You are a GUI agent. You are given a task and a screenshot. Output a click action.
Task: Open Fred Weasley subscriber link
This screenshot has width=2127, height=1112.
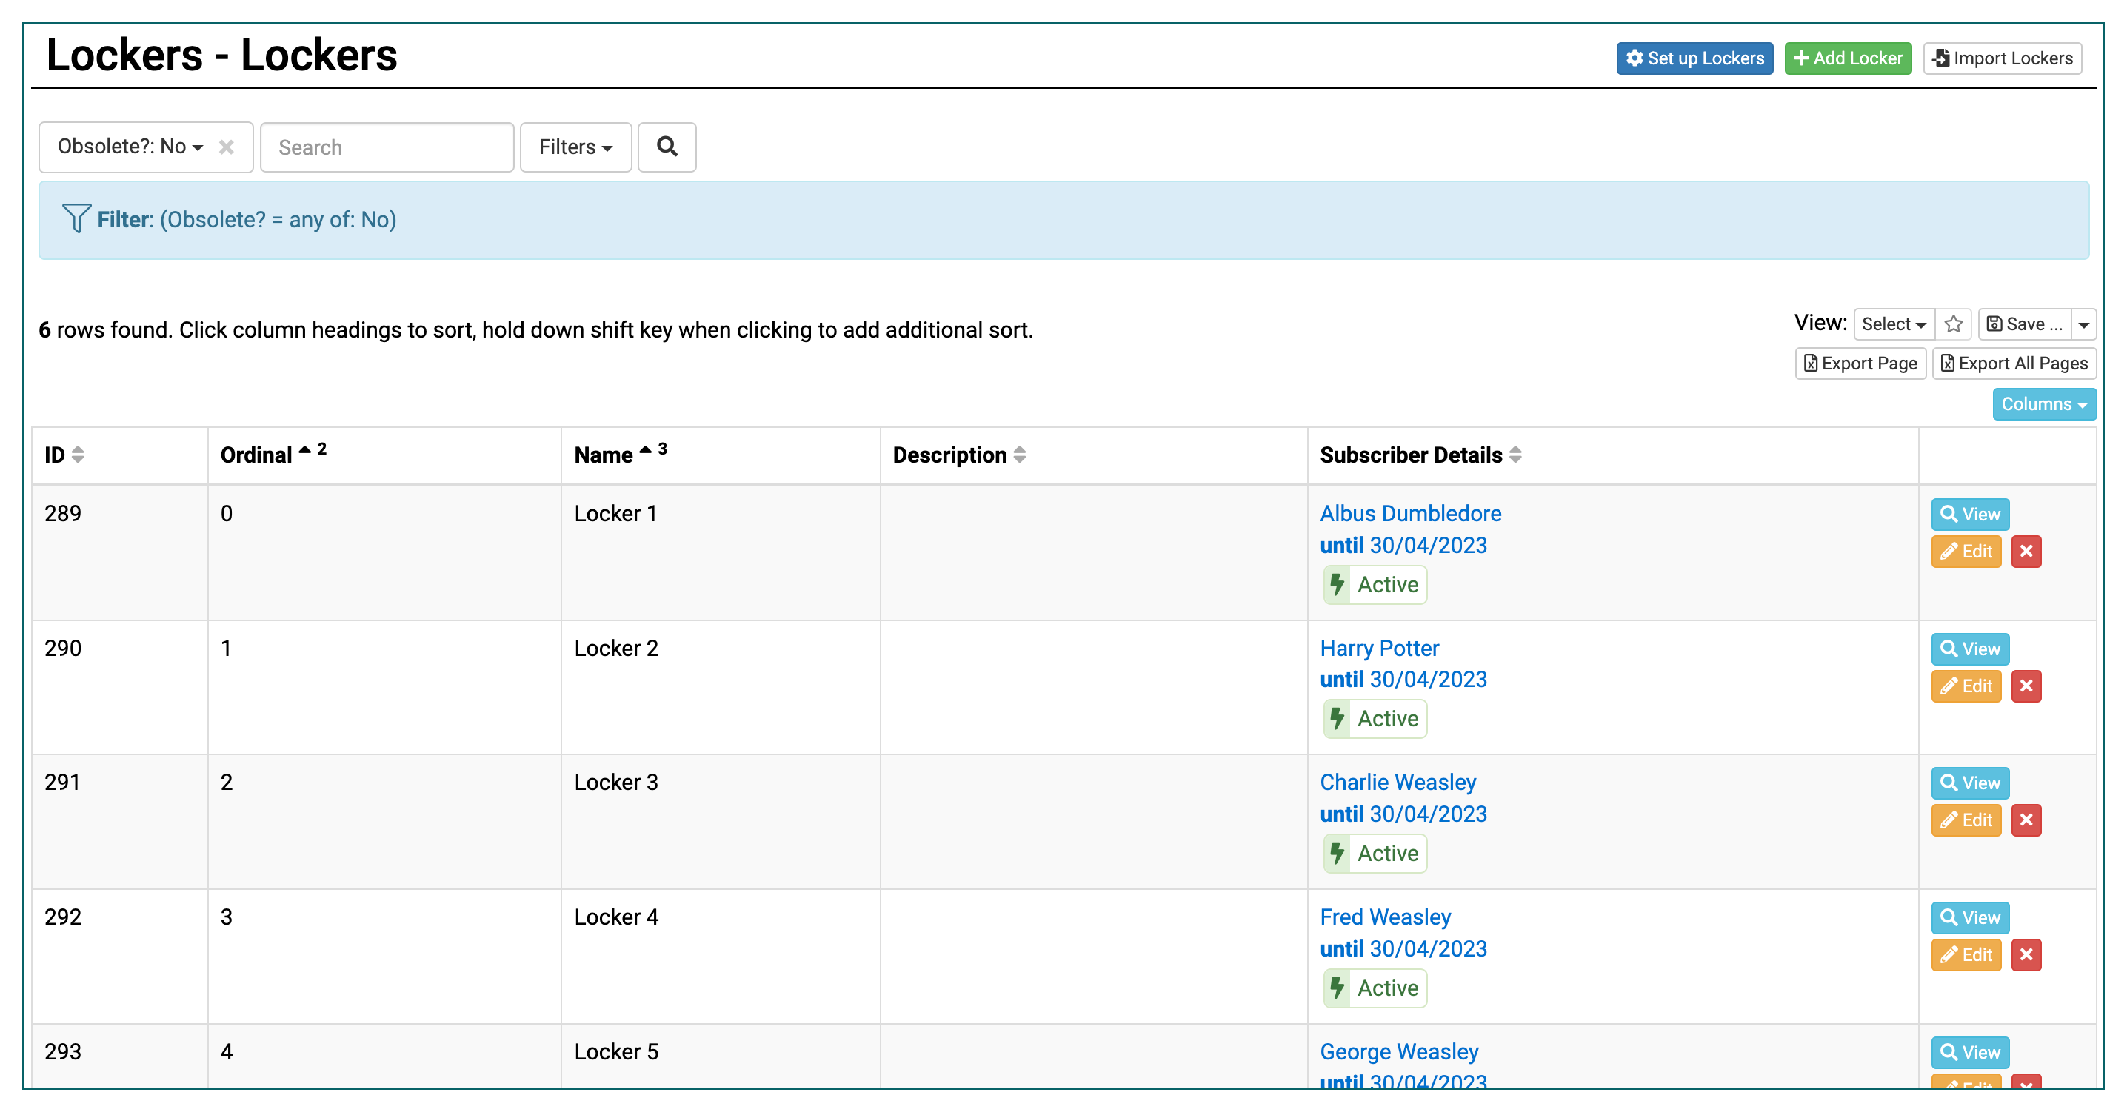[x=1385, y=917]
